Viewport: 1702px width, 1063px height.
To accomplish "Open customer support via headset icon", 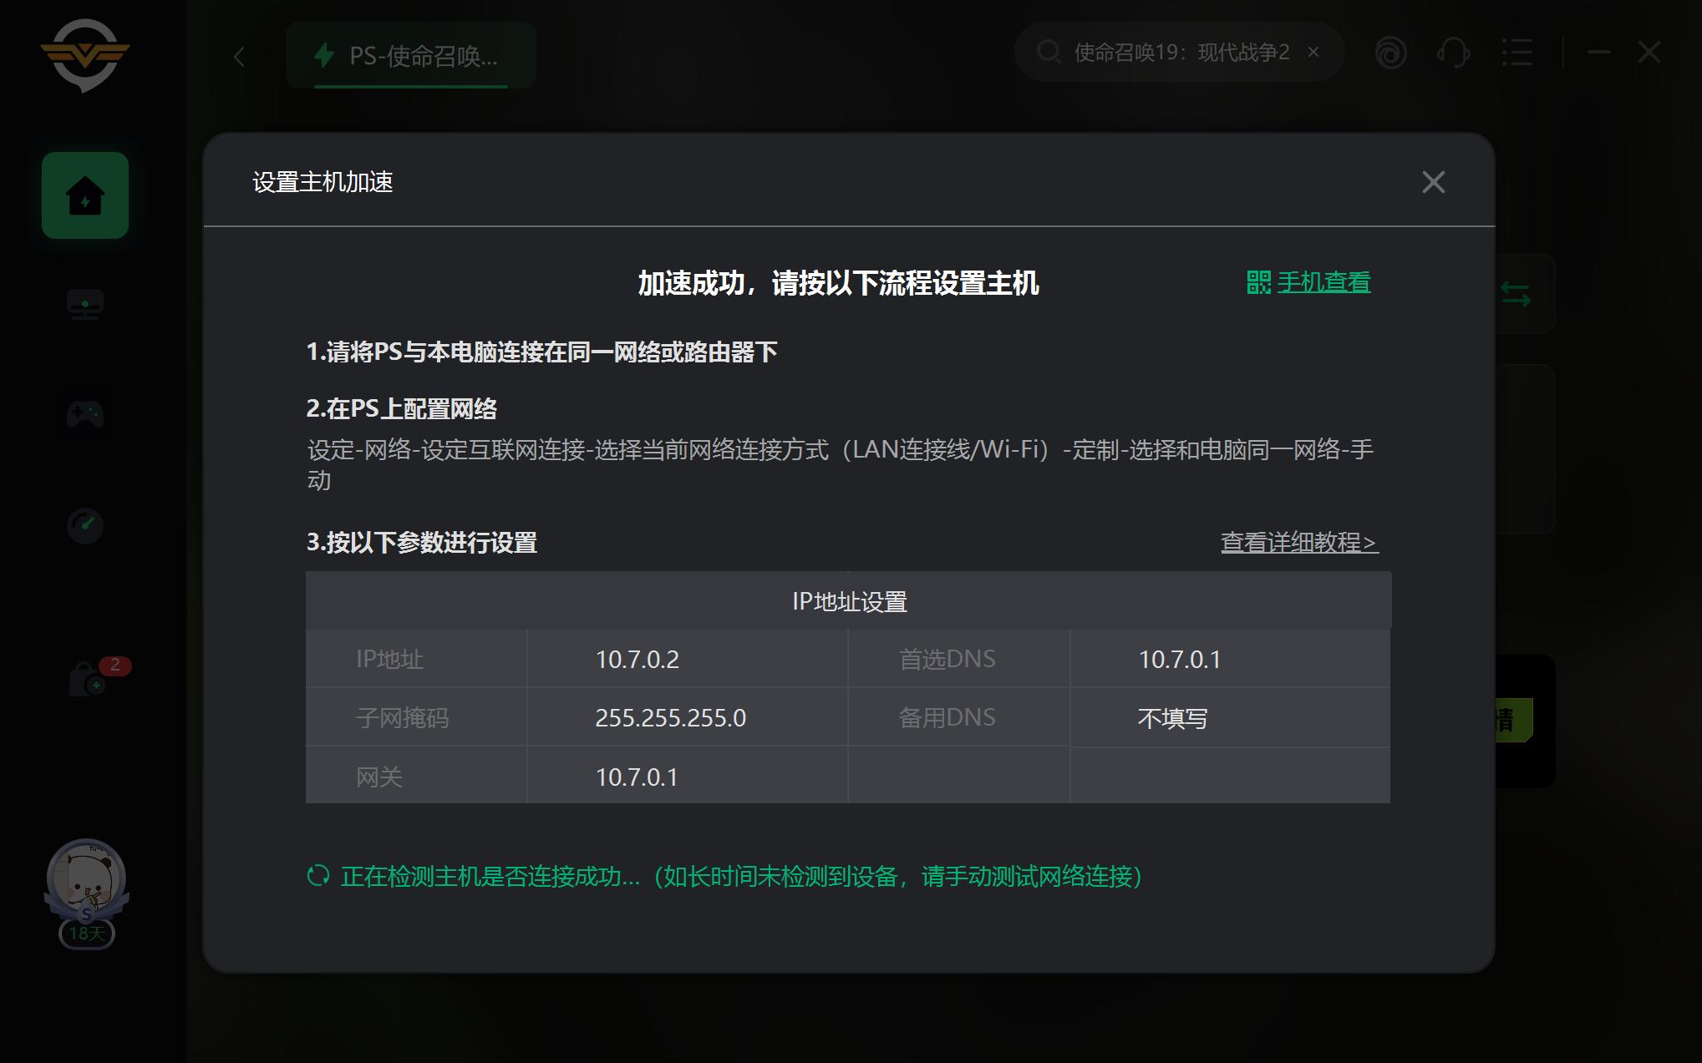I will click(1454, 53).
